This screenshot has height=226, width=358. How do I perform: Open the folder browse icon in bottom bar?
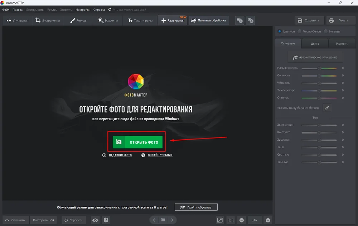(163, 220)
